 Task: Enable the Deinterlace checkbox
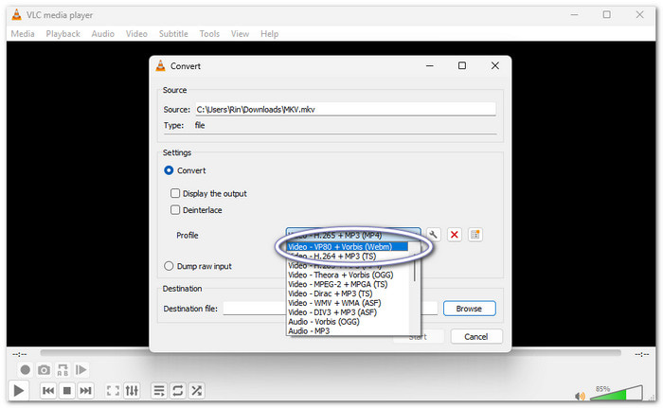pyautogui.click(x=175, y=210)
